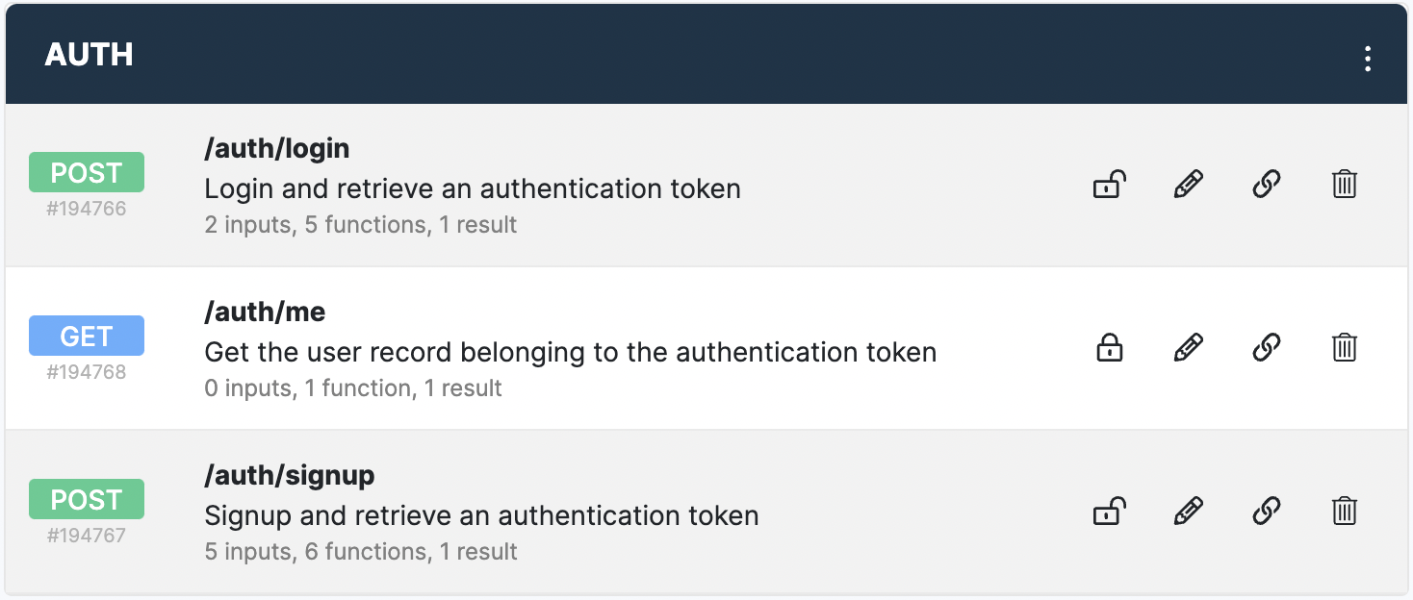The height and width of the screenshot is (600, 1413).
Task: Click the POST badge for /auth/signup
Action: click(x=87, y=500)
